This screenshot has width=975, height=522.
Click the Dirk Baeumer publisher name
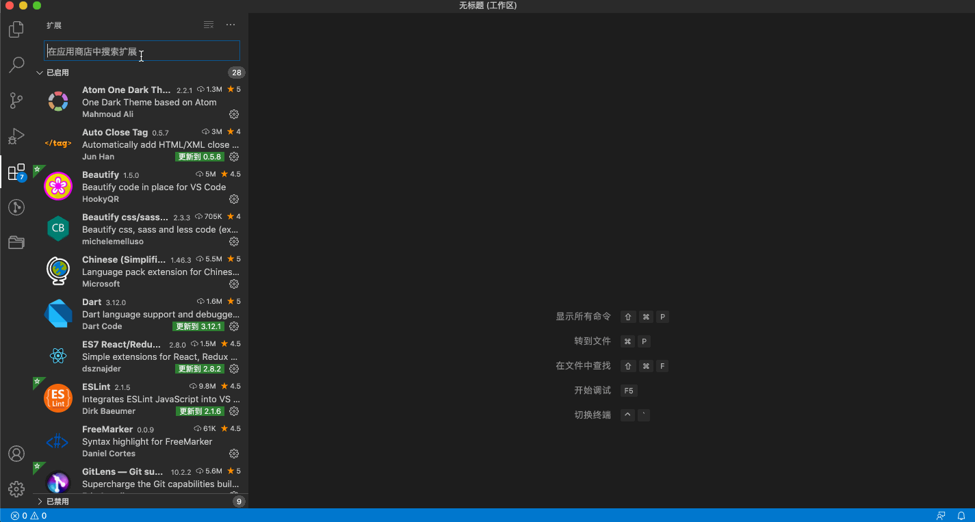coord(109,411)
